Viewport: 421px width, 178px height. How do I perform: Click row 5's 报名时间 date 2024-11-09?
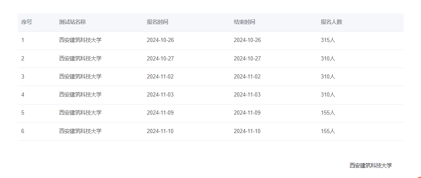pyautogui.click(x=160, y=113)
